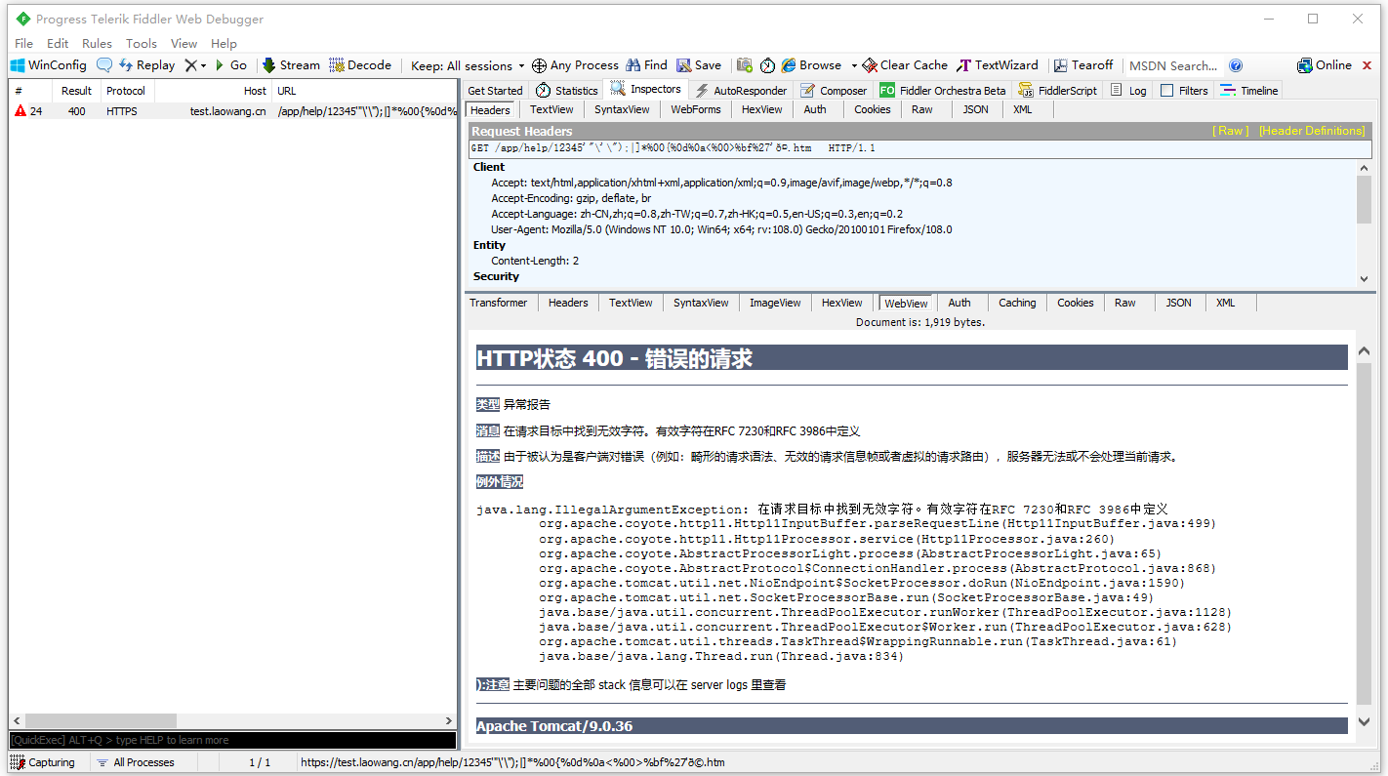Switch to the AutoResponder tab
This screenshot has height=776, width=1388.
point(740,91)
